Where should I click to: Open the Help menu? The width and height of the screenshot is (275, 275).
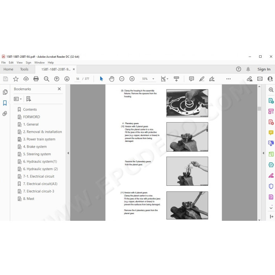[x=51, y=62]
